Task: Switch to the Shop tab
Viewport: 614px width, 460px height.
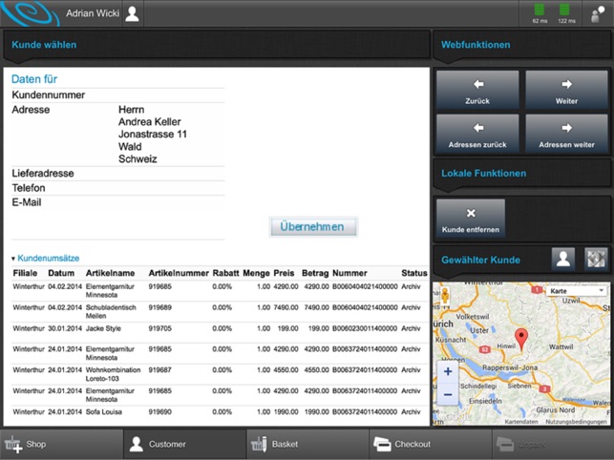Action: (61, 445)
